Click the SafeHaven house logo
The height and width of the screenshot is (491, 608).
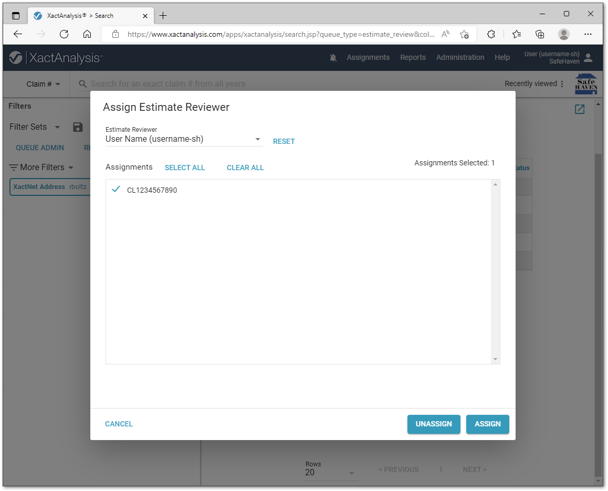click(586, 84)
